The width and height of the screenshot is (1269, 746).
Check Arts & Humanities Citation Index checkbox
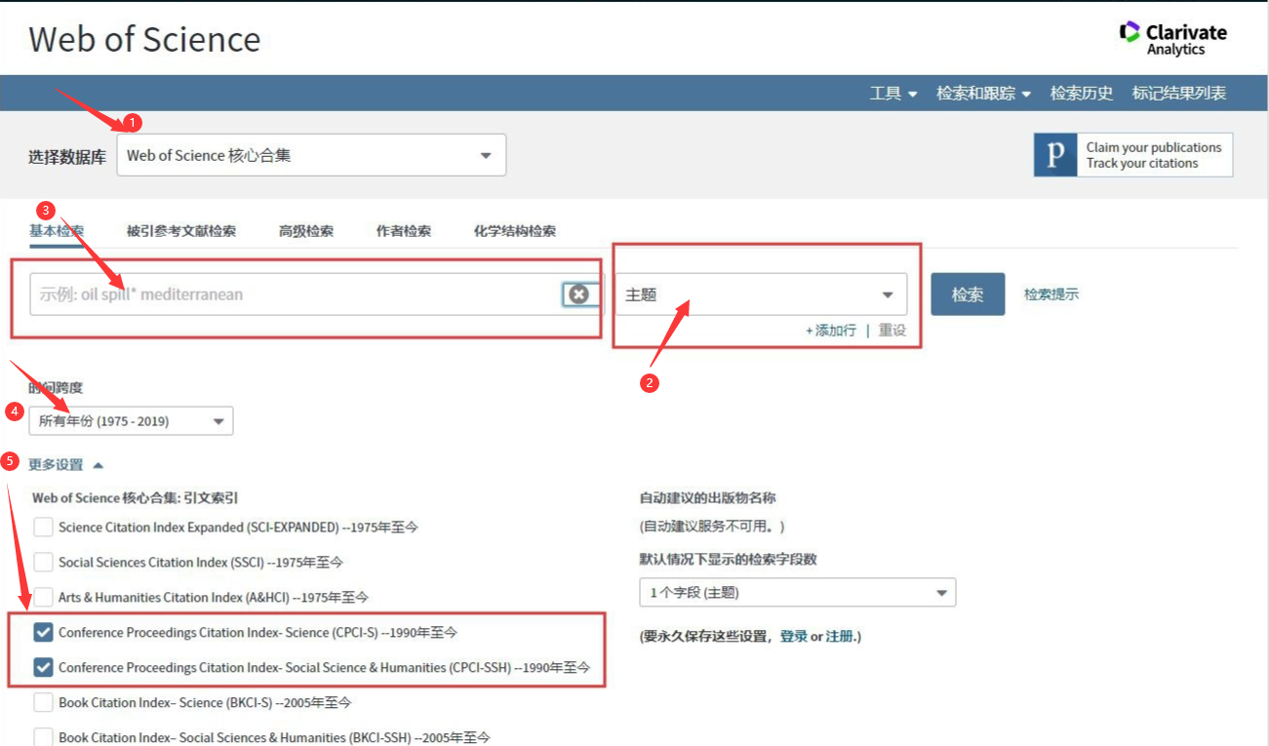[44, 598]
